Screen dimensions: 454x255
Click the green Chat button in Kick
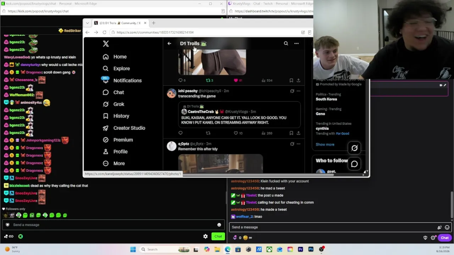pos(218,237)
